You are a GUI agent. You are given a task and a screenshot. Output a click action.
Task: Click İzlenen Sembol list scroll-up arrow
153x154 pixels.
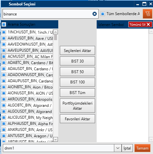pyautogui.click(x=151, y=31)
